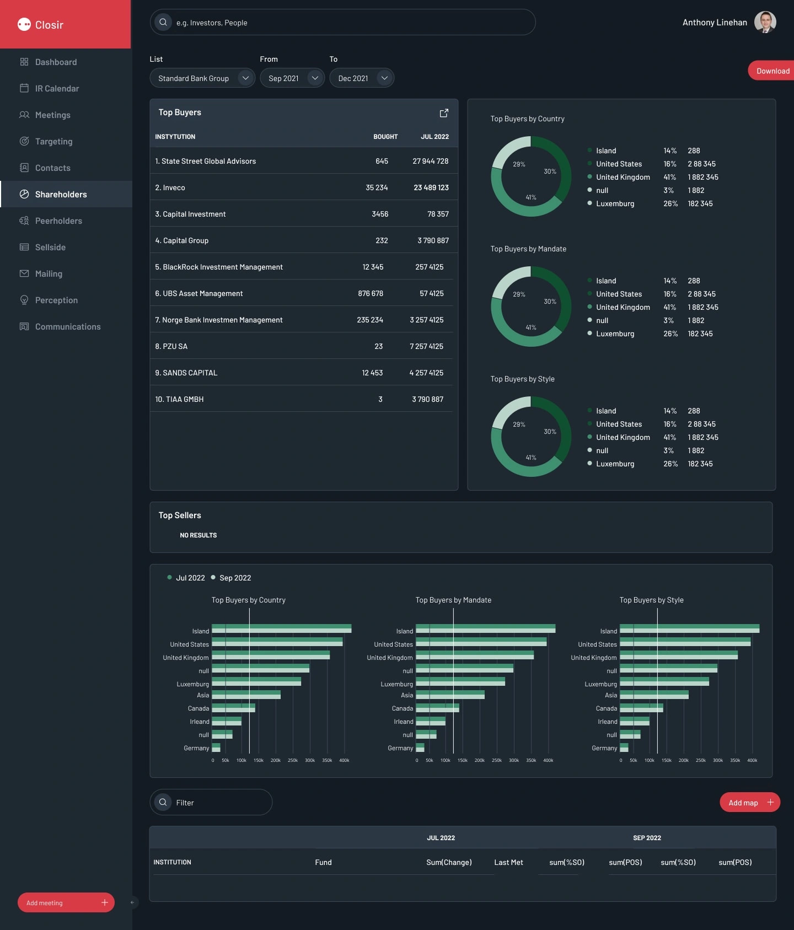Click Luxemburg legend dot in Top Buyers by Country
This screenshot has width=794, height=930.
tap(589, 203)
